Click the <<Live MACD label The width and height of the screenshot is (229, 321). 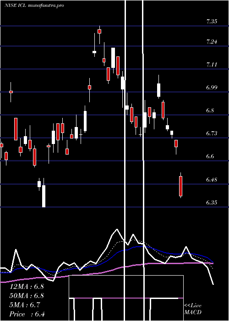pyautogui.click(x=193, y=309)
